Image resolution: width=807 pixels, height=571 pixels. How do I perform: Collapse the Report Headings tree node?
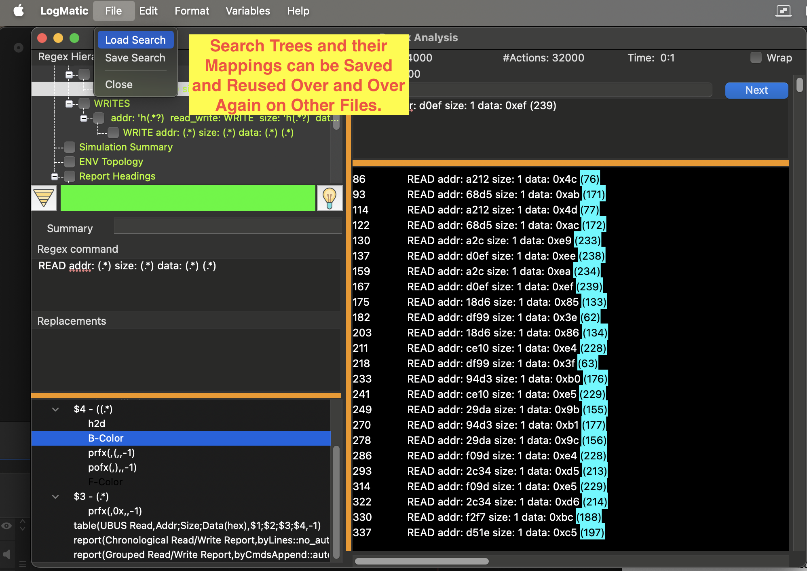click(55, 177)
